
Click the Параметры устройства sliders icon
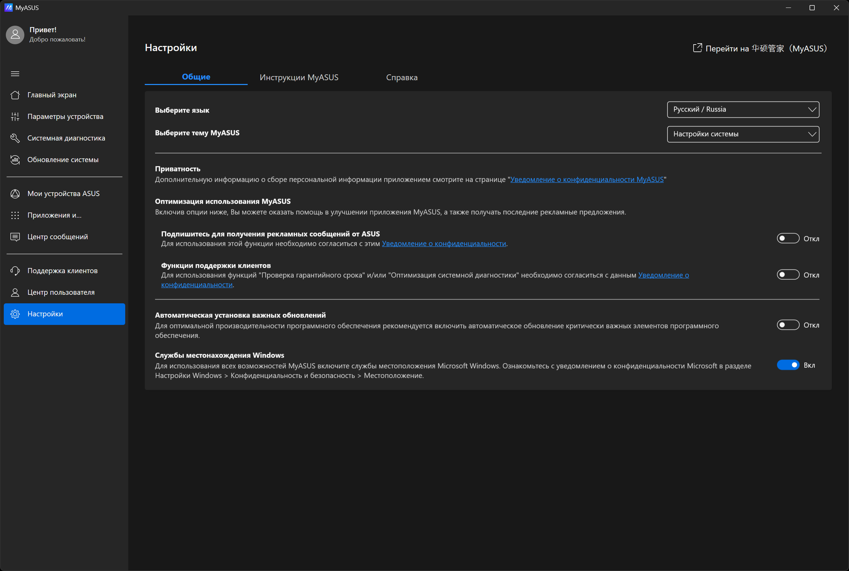point(15,117)
